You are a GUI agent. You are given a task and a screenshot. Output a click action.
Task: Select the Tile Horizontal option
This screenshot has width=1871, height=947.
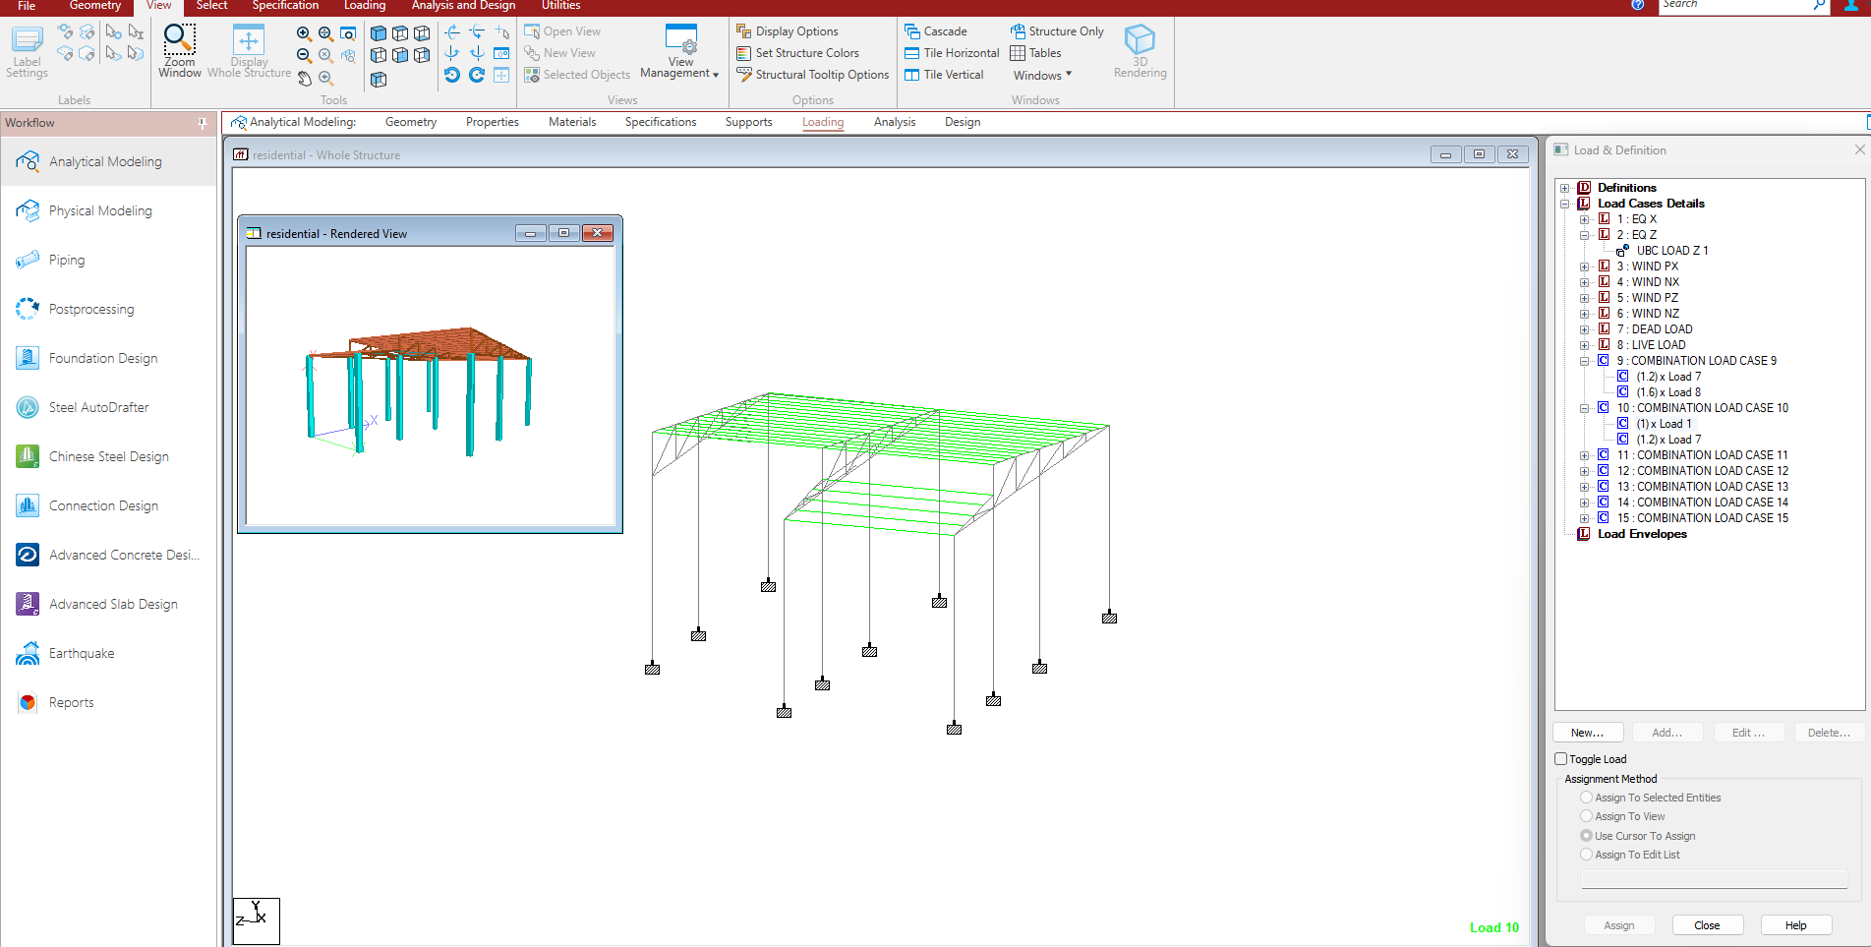click(952, 53)
